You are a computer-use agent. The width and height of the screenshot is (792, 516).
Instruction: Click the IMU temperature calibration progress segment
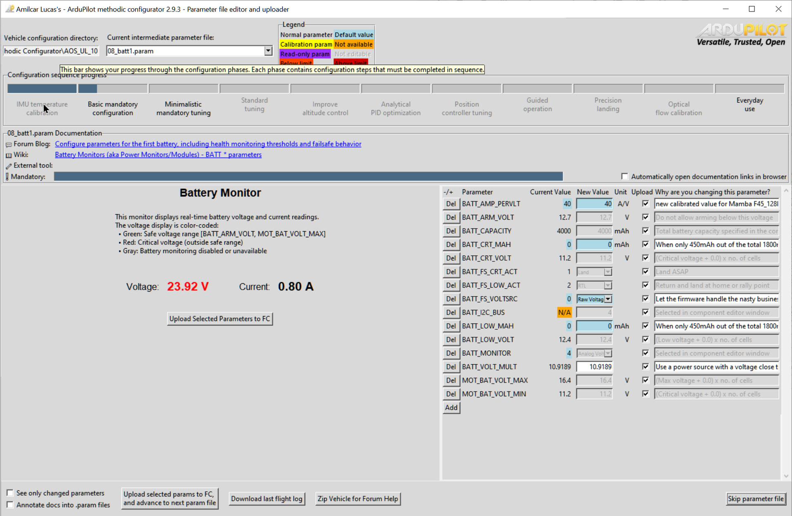point(42,88)
